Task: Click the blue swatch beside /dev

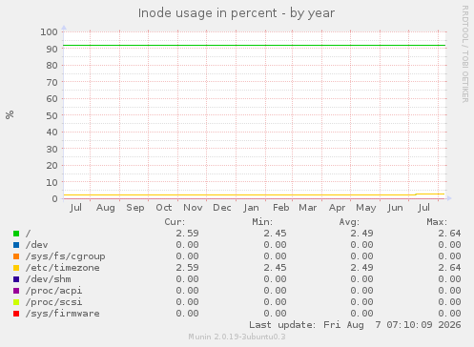Action: (x=16, y=245)
